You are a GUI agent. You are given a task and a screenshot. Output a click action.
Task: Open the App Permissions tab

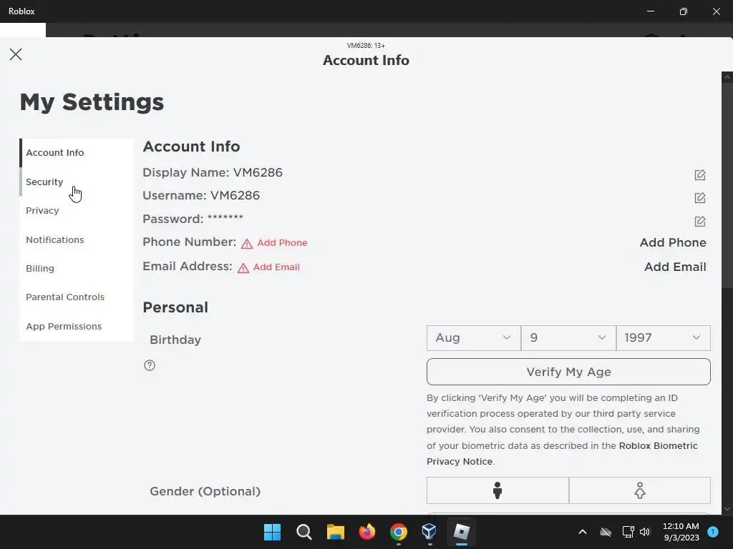click(76, 326)
